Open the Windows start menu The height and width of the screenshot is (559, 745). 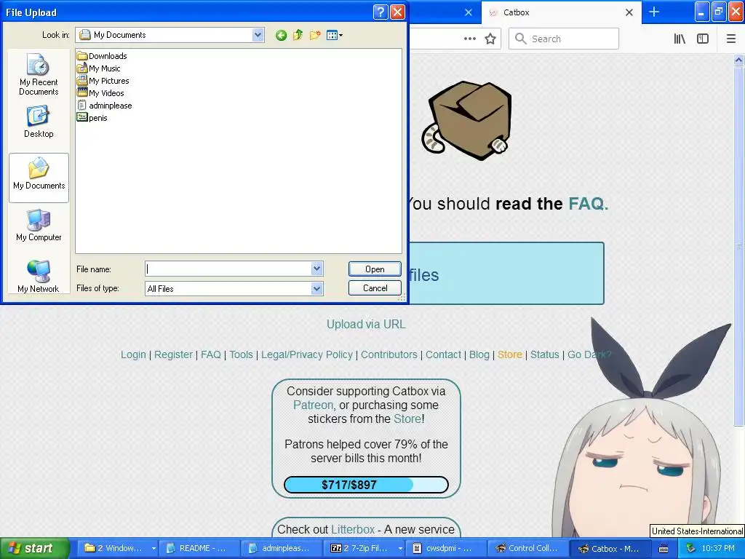pos(34,548)
